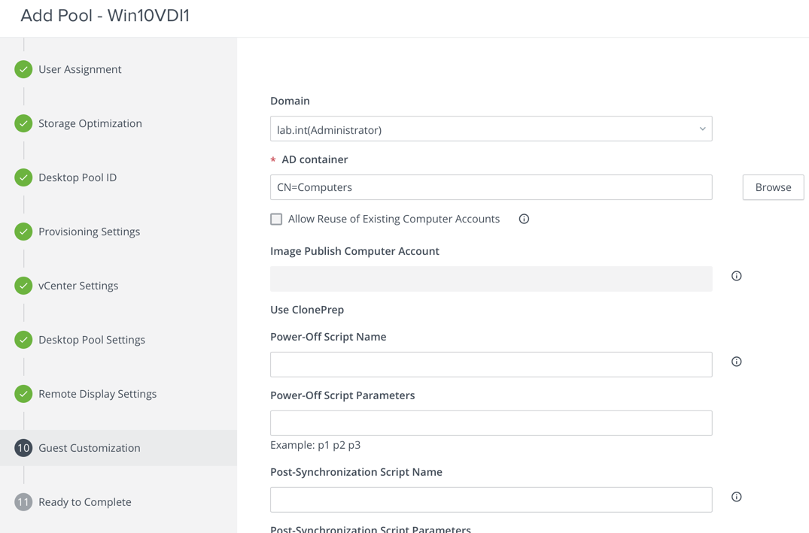Click the Browse button for AD container

[x=772, y=187]
